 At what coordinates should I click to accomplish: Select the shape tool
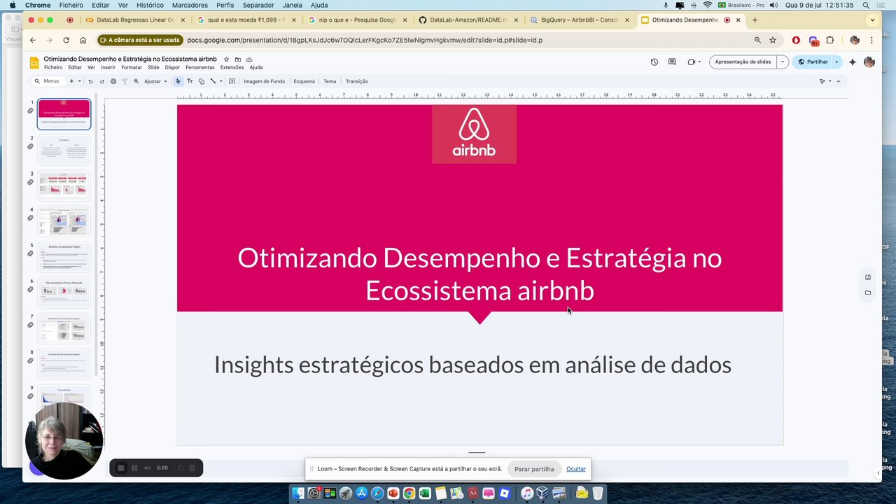201,81
